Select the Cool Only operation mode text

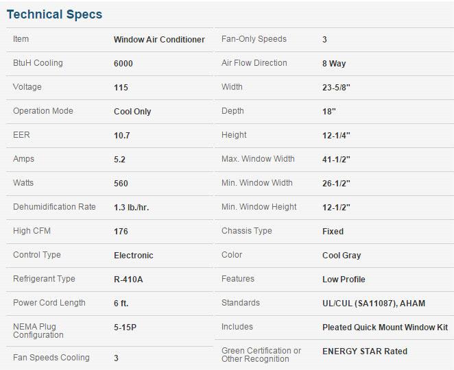pyautogui.click(x=132, y=112)
